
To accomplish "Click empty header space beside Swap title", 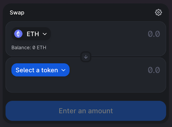I will click(88, 13).
